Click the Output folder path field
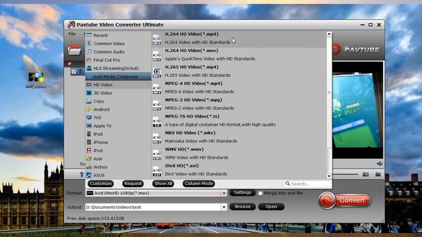Screen dimensions: 422x237 click(x=153, y=207)
